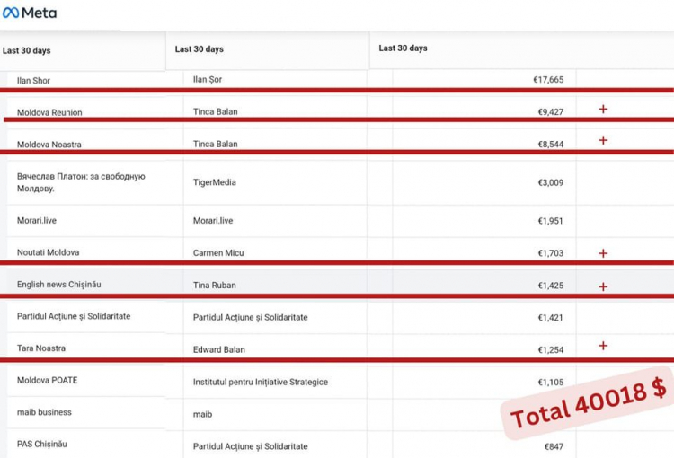Click the Total 40018 $ stamp
674x458 pixels.
[588, 404]
